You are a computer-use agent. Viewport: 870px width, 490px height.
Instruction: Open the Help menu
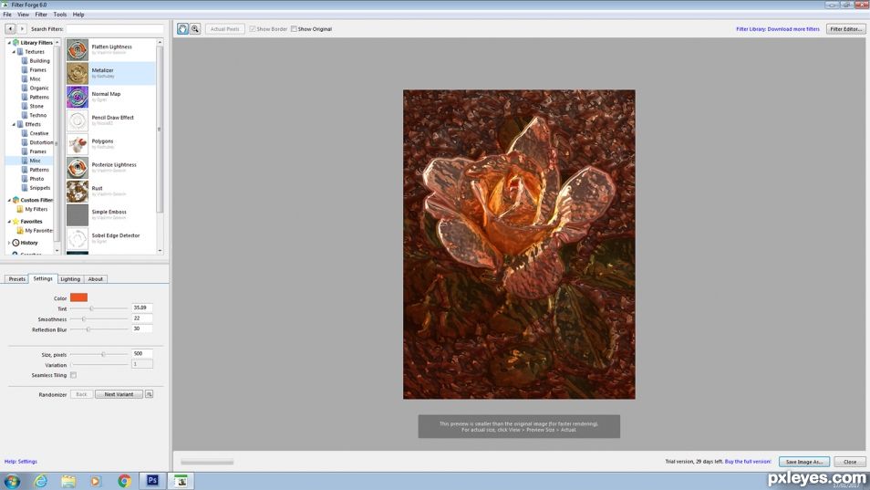pyautogui.click(x=78, y=15)
